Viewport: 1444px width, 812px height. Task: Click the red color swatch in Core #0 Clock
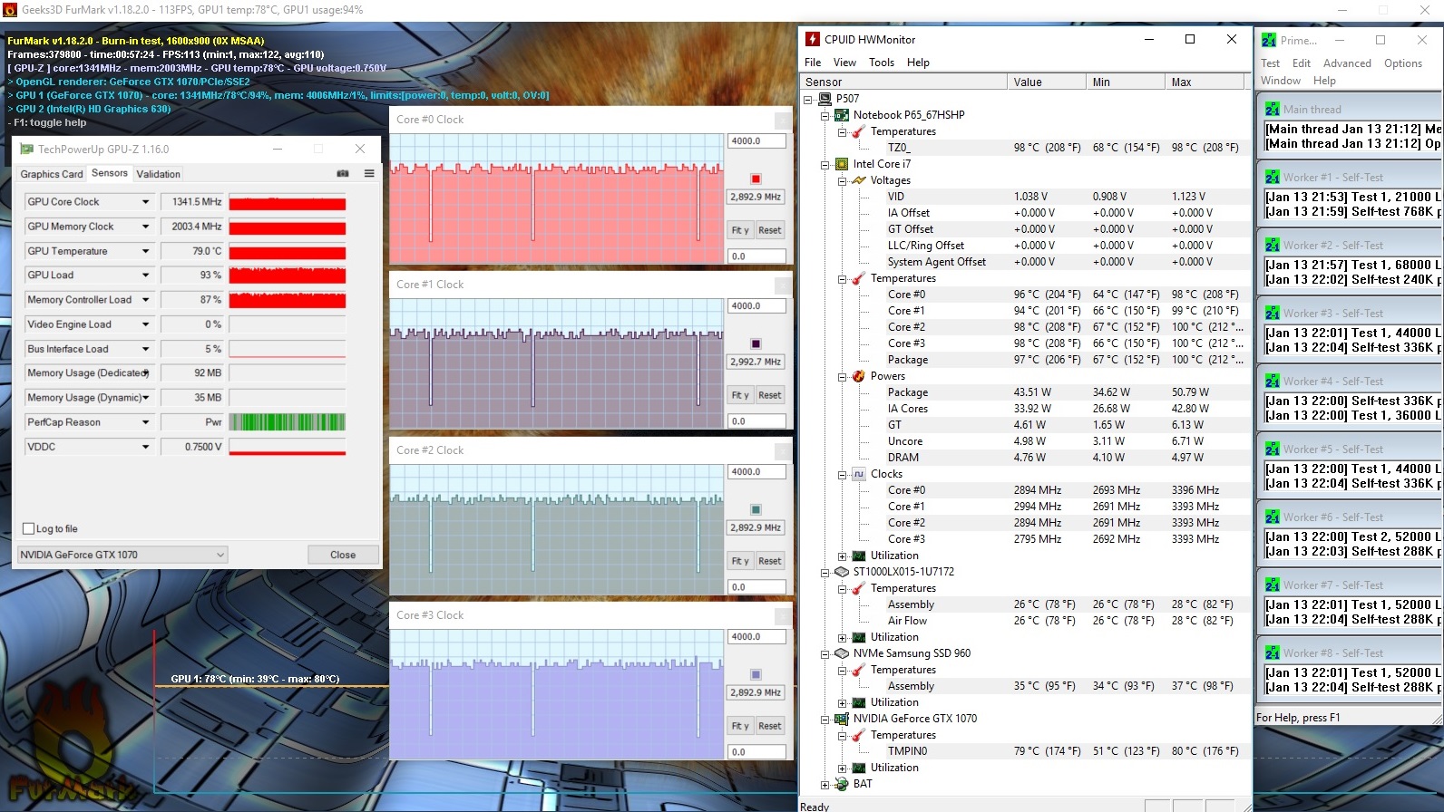tap(756, 179)
